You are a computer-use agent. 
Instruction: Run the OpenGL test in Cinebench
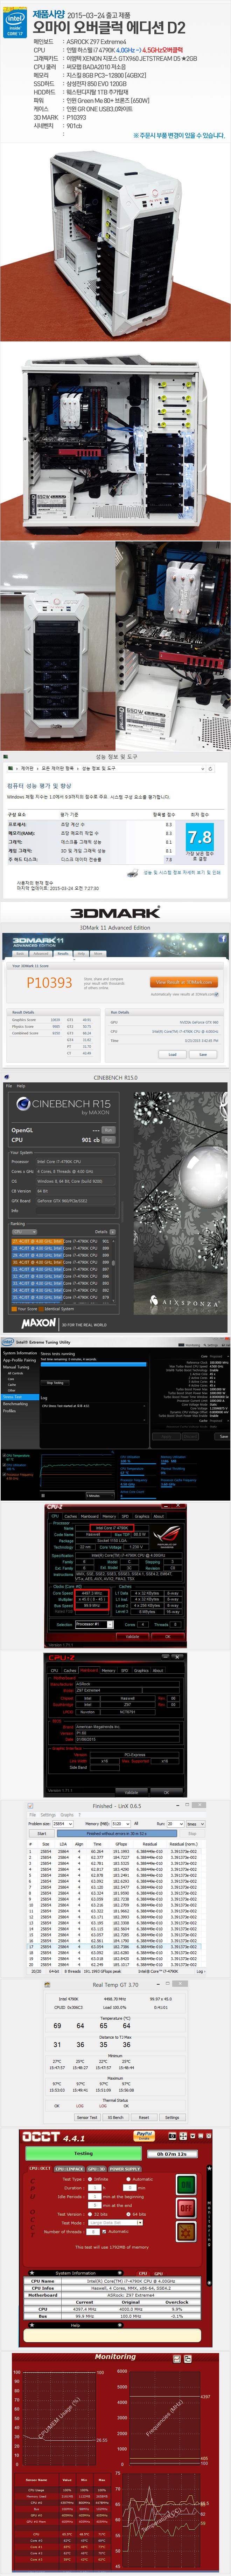[x=108, y=1130]
